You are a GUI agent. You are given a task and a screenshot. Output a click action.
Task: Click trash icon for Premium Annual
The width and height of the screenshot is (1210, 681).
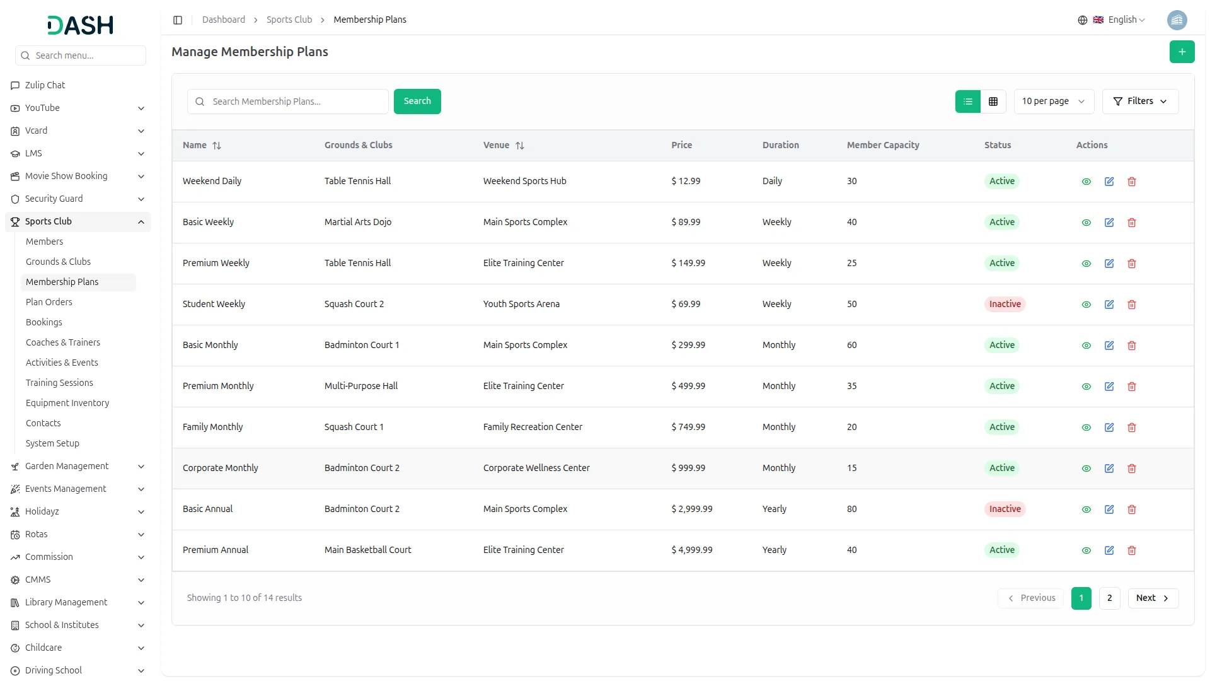1132,550
